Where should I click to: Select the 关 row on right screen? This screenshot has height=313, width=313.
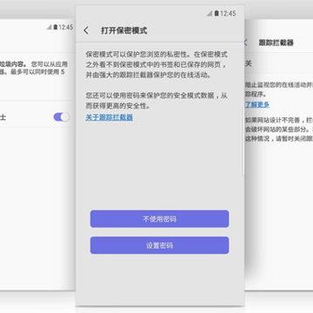[279, 63]
